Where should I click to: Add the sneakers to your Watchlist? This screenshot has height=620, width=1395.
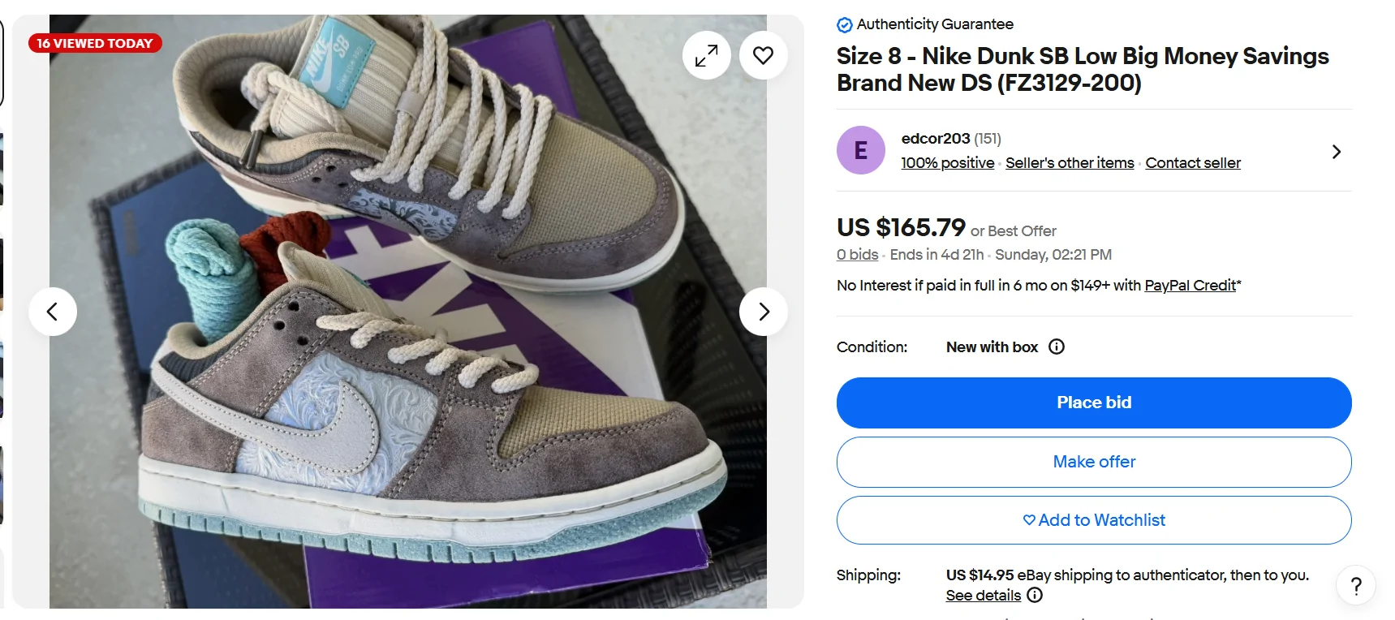pyautogui.click(x=1094, y=520)
